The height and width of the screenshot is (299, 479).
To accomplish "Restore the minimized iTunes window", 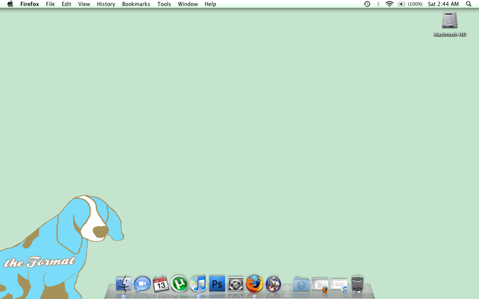I will [339, 285].
